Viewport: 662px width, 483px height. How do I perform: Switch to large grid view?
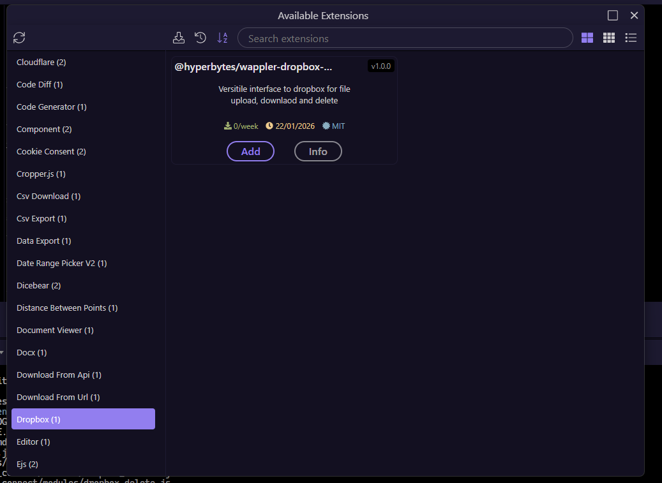point(587,38)
